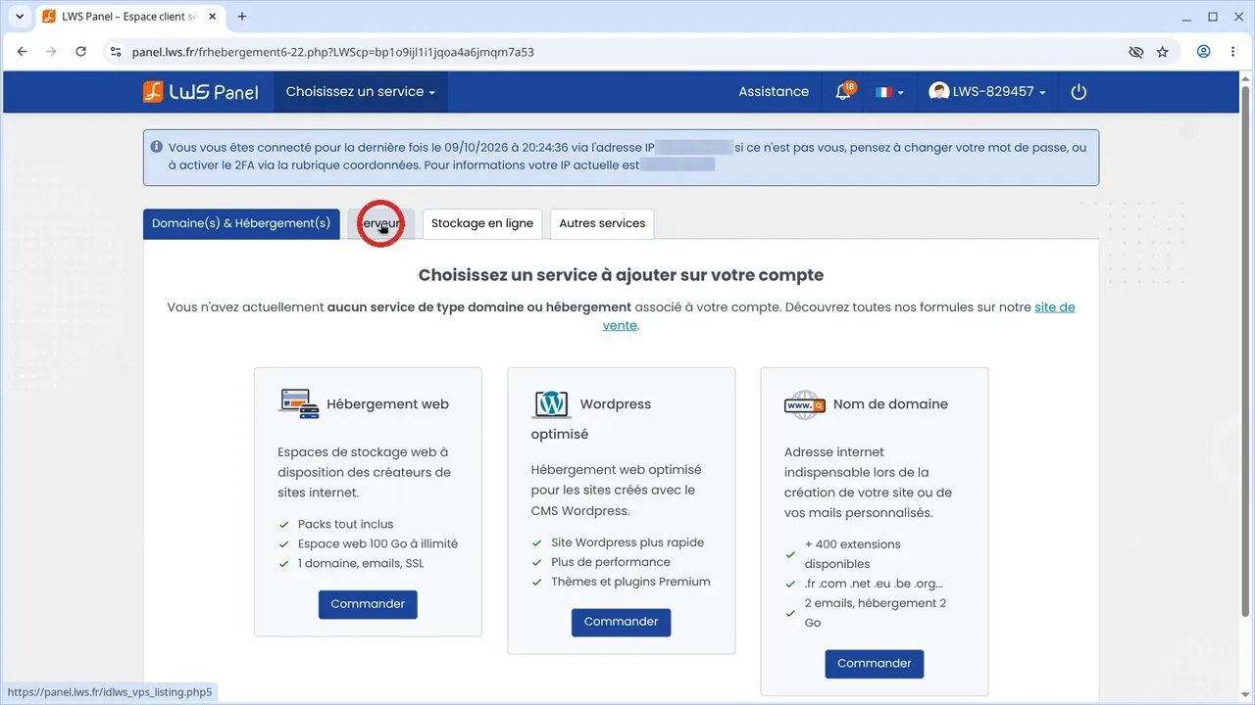This screenshot has width=1255, height=705.
Task: Click the text '+ 400 extensions disponibles'
Action: pos(853,554)
